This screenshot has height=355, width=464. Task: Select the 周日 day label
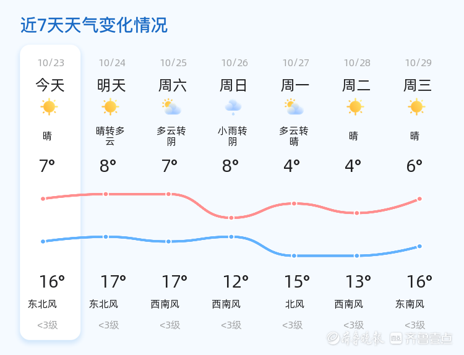234,85
